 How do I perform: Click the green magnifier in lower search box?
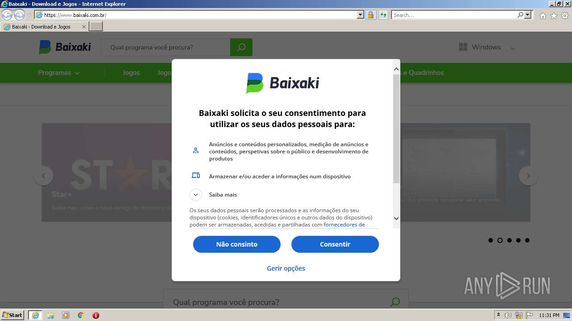tap(395, 302)
